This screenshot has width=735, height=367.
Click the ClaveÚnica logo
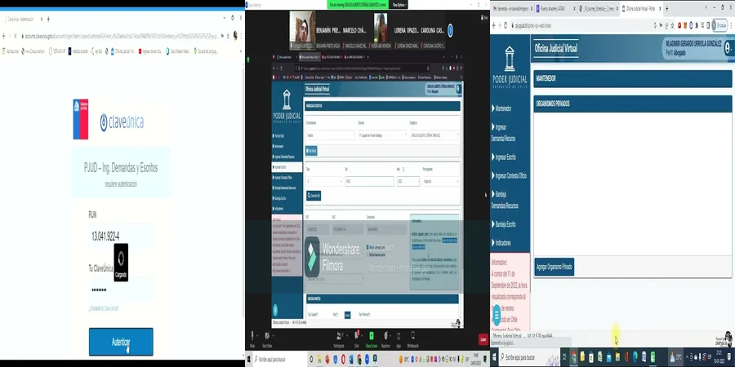(122, 122)
